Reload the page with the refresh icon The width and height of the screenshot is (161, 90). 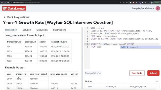(8, 3)
